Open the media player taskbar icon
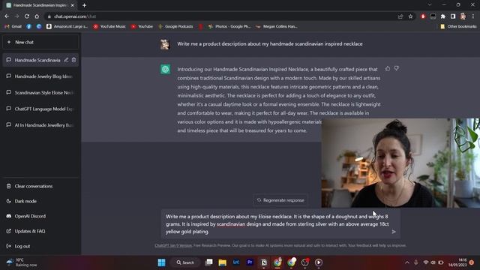The height and width of the screenshot is (270, 480). [x=319, y=262]
